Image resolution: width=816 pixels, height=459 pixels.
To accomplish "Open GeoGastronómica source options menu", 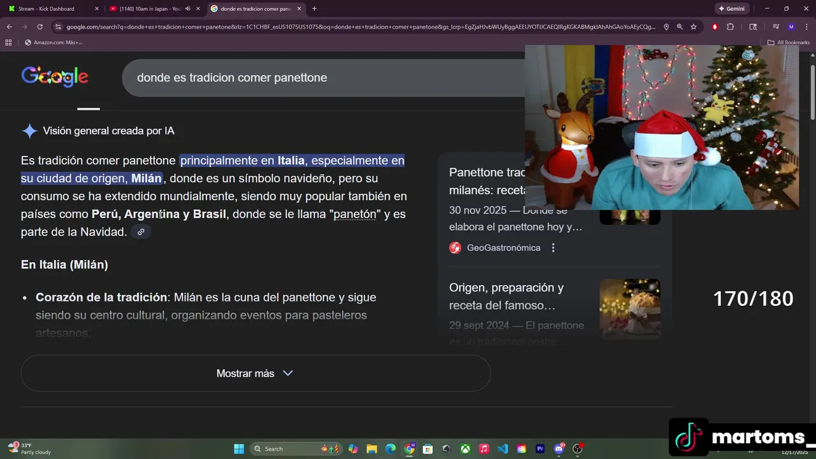I will pyautogui.click(x=553, y=248).
